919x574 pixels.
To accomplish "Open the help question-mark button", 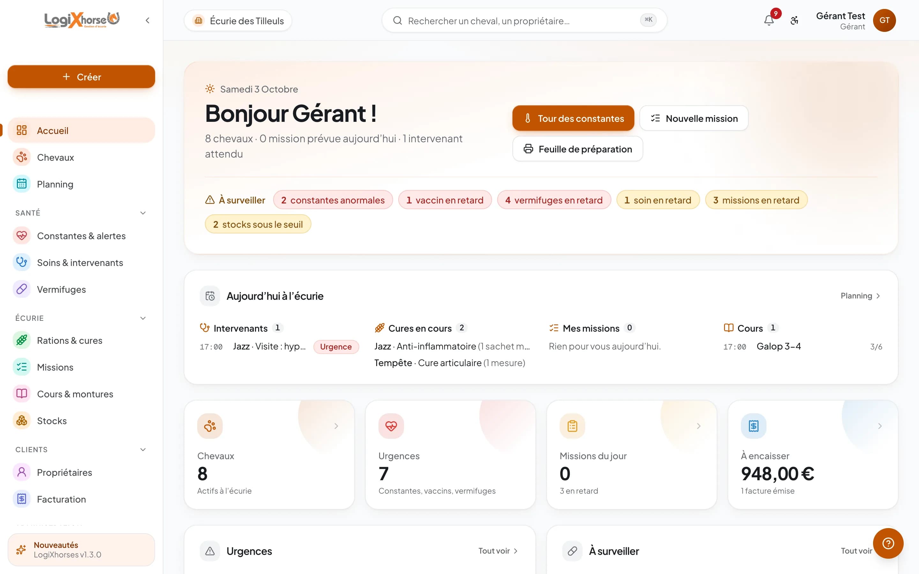I will 888,543.
